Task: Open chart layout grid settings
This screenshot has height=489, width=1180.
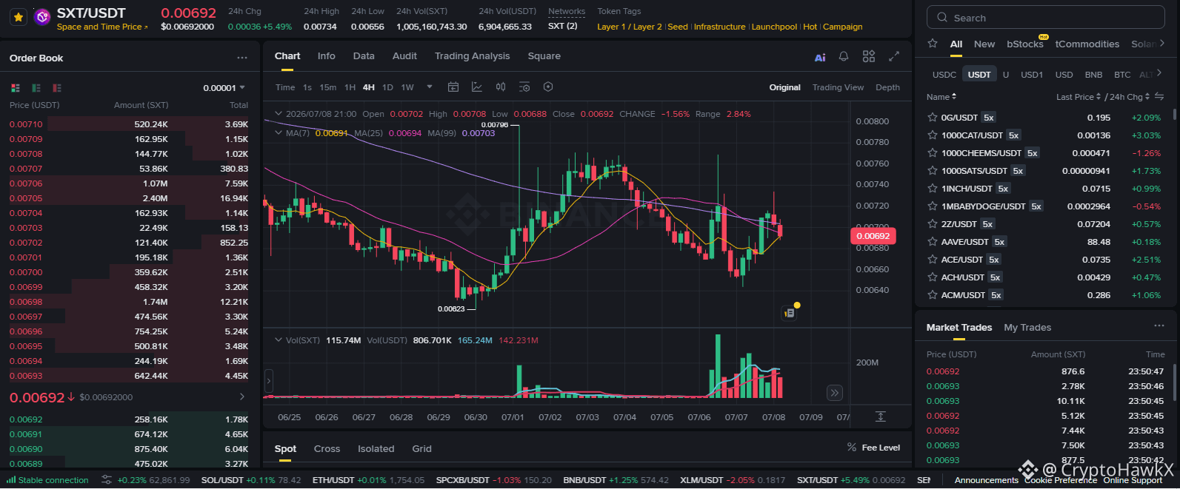Action: (869, 56)
